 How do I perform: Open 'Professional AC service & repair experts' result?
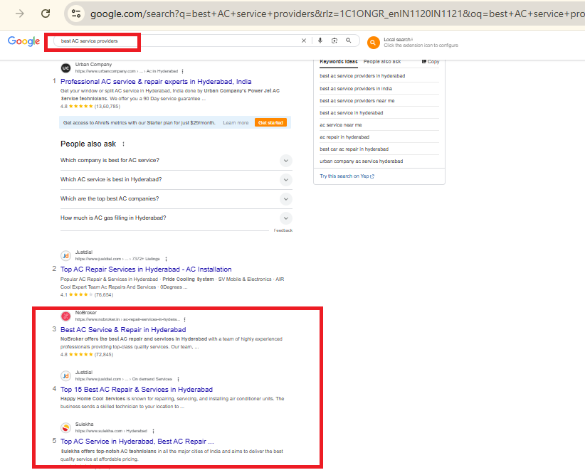156,82
